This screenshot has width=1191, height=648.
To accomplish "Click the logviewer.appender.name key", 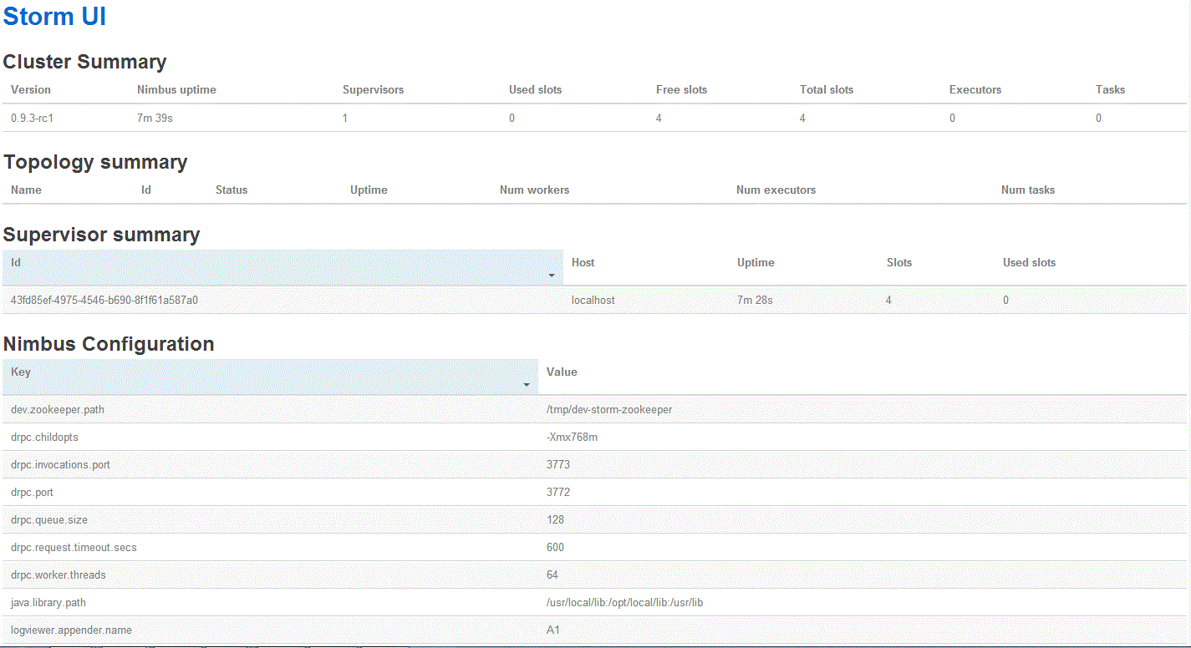I will click(71, 630).
